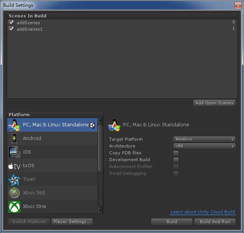Select the Tizen row label
The height and width of the screenshot is (233, 244).
[29, 179]
